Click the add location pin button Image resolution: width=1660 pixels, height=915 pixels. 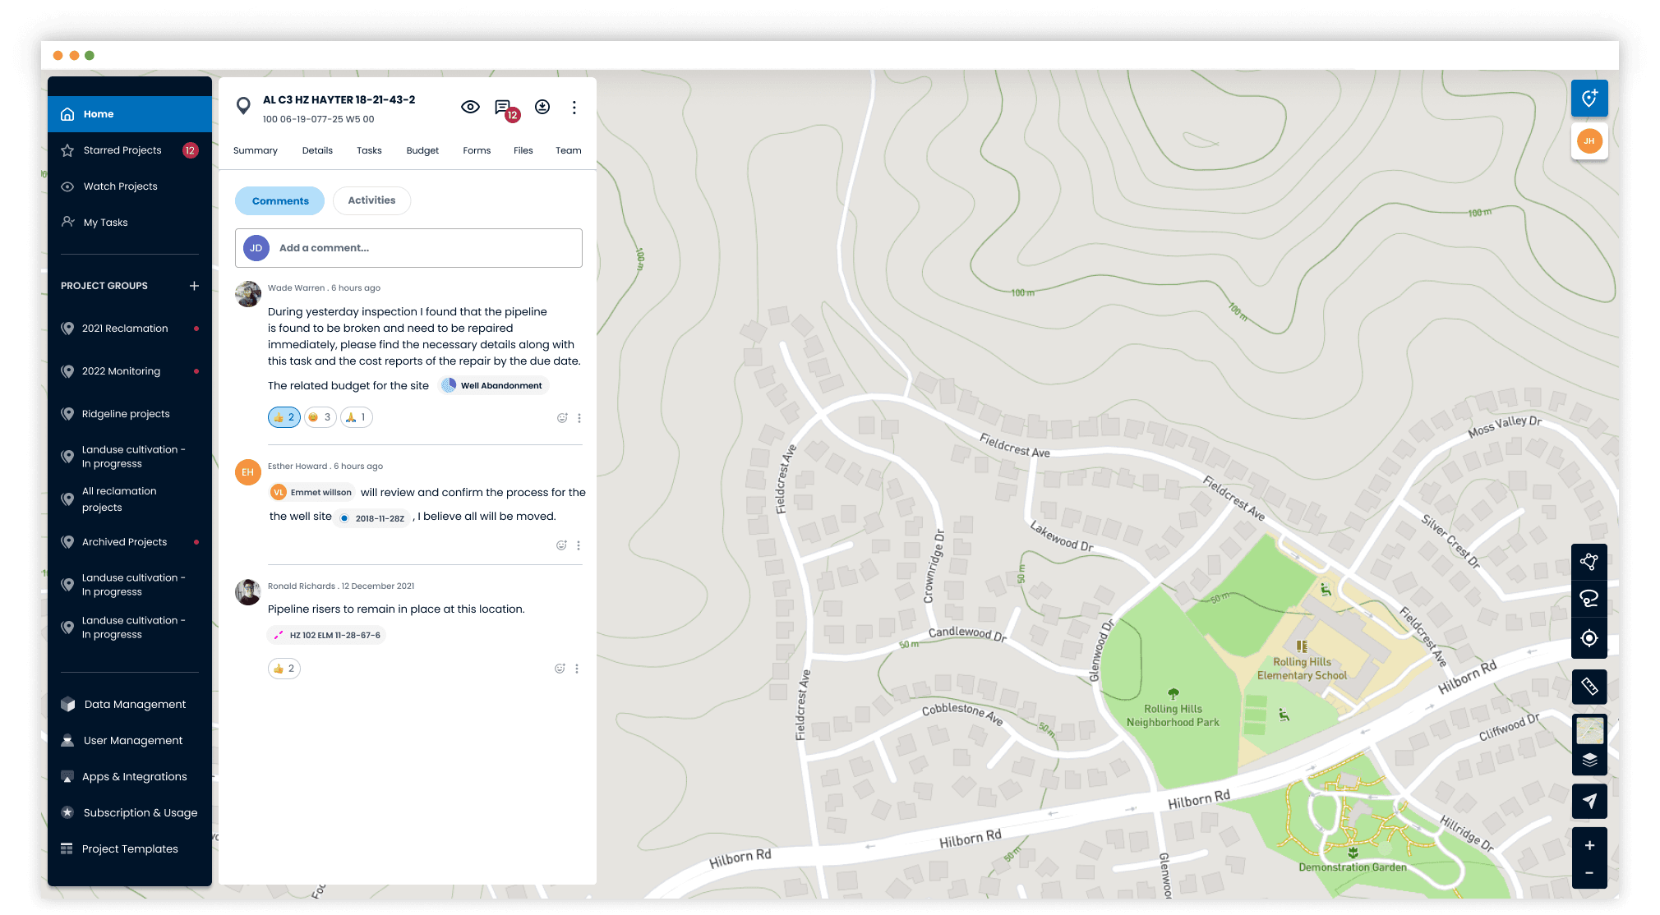[1589, 99]
